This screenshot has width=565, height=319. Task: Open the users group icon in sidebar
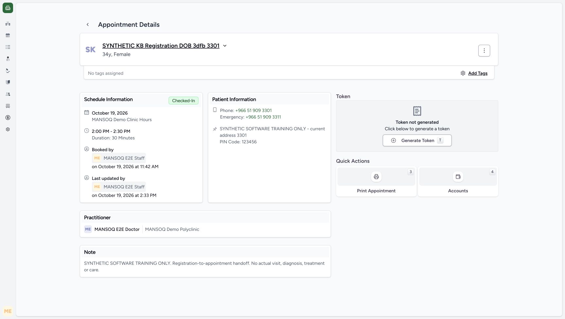click(8, 94)
